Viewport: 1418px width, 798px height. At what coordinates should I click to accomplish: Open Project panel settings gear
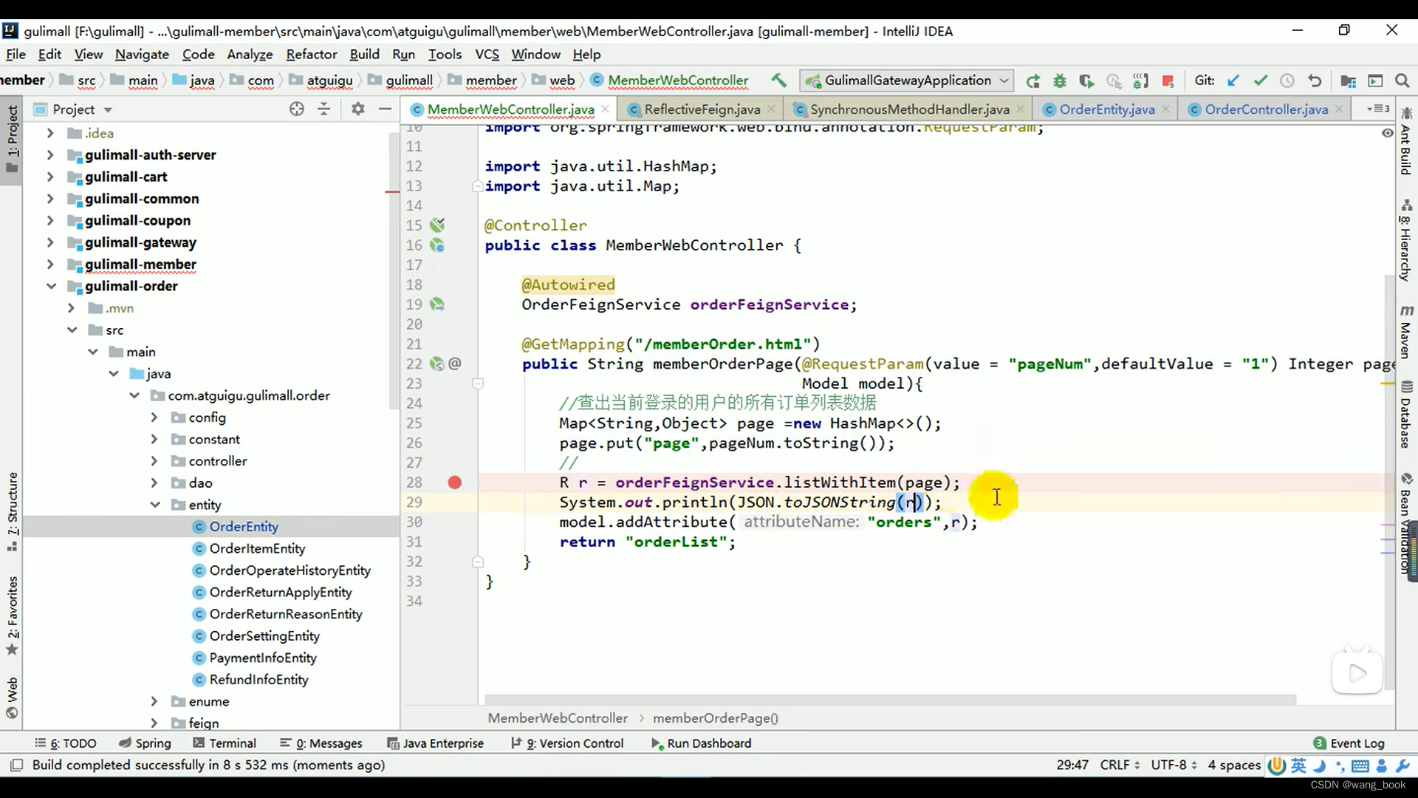358,109
